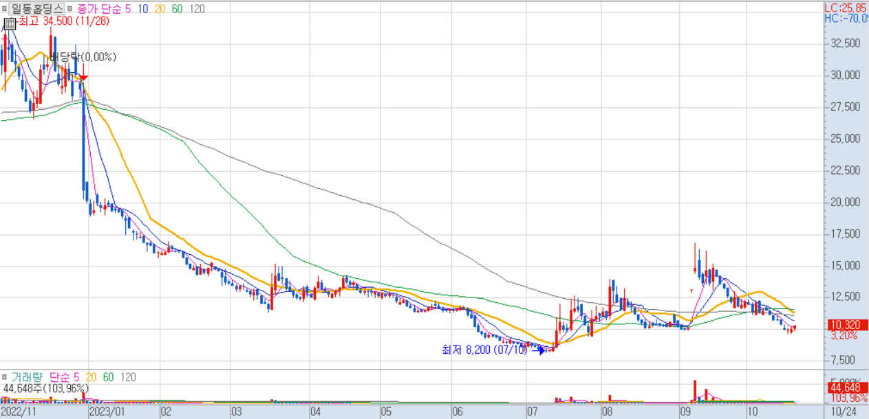Click the 12,500 price axis label
869x419 pixels.
(x=846, y=297)
